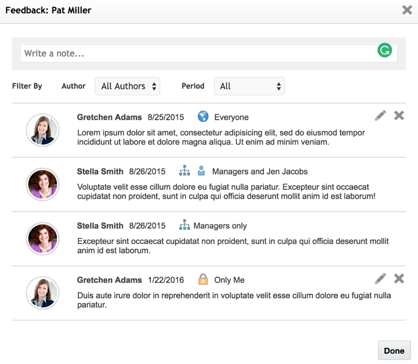Click the Only Me visibility label
The width and height of the screenshot is (418, 364).
229,280
